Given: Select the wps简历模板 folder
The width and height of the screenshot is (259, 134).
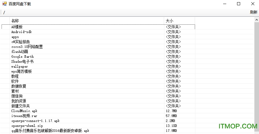Looking at the screenshot, I should pos(21,71).
